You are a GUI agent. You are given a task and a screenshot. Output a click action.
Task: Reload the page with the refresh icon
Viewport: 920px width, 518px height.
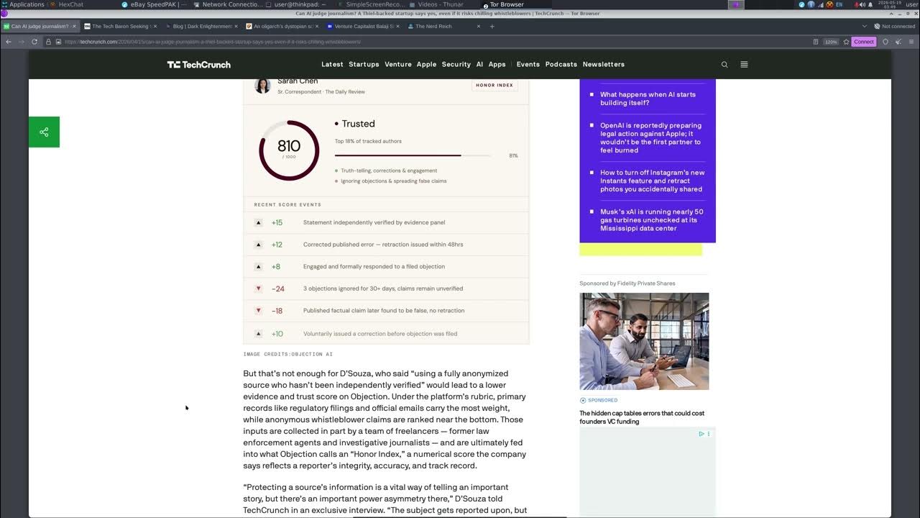pos(34,42)
